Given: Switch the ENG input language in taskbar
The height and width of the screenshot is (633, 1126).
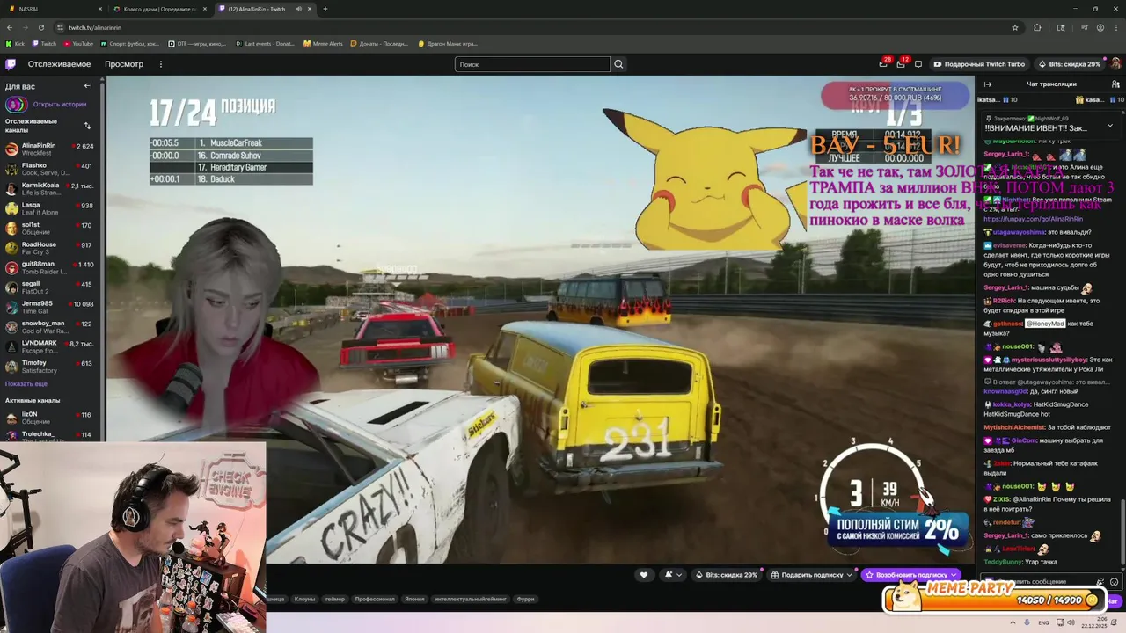Looking at the screenshot, I should pos(1044,622).
